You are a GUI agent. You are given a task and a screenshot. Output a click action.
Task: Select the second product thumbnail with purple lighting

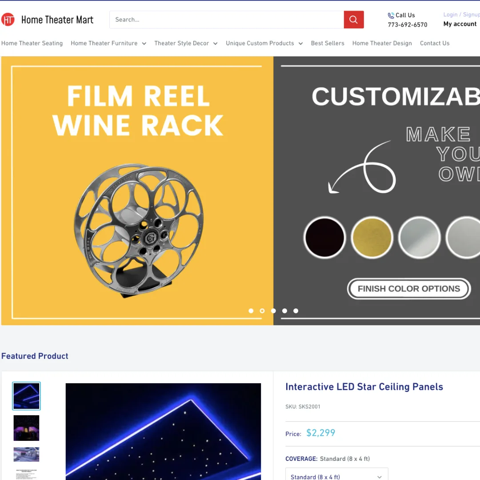pos(26,428)
